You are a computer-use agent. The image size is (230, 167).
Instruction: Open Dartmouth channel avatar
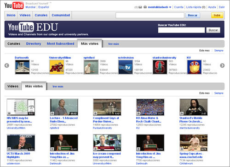(22, 67)
